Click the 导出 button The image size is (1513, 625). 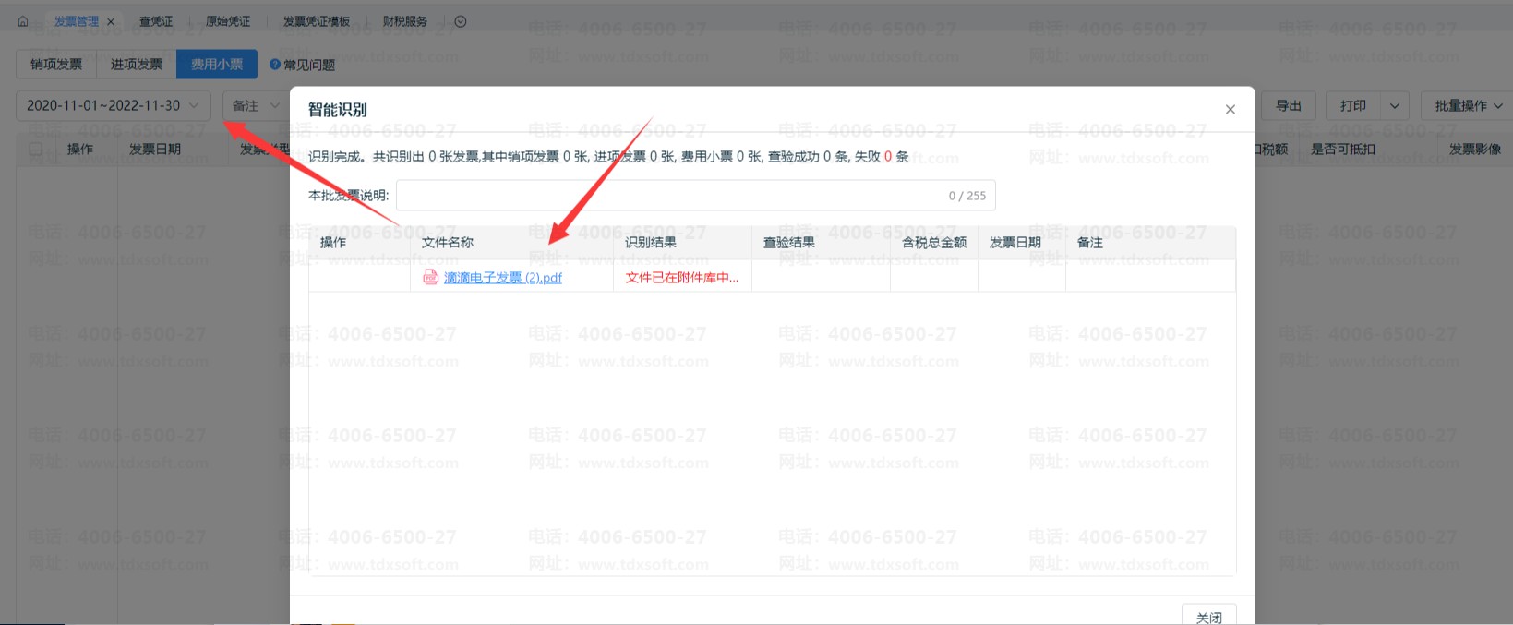coord(1288,106)
